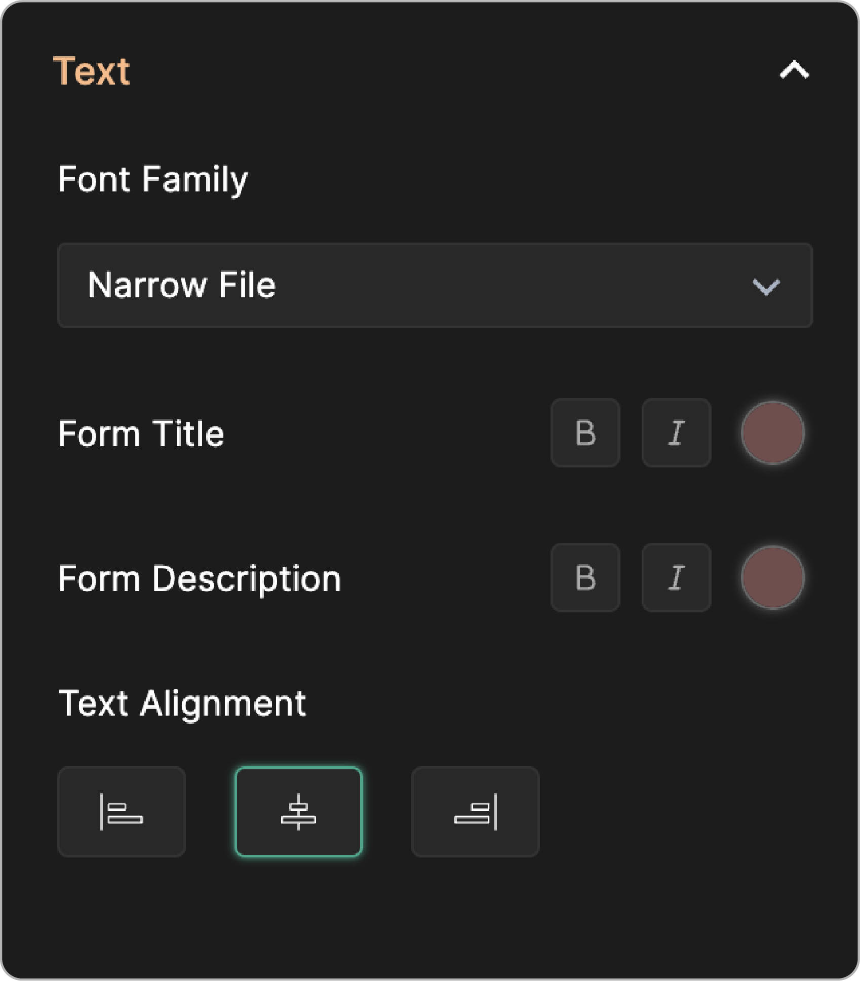Click the Form Title label
Image resolution: width=860 pixels, height=981 pixels.
click(141, 434)
